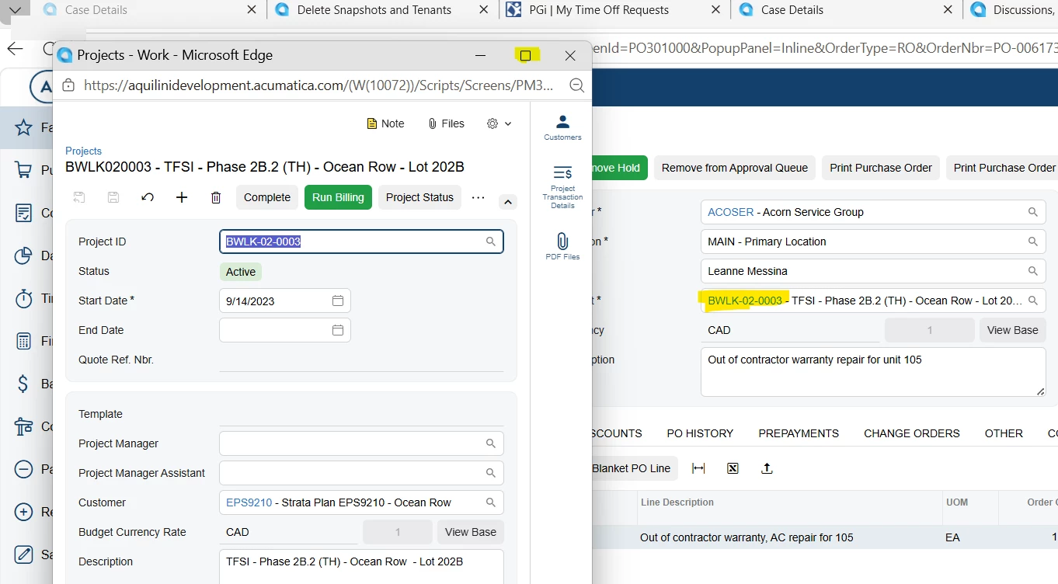Screen dimensions: 1058x584
Task: Open Project Transaction Details icon
Action: 562,186
